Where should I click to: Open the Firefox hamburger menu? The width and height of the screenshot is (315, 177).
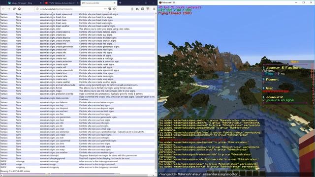(154, 9)
